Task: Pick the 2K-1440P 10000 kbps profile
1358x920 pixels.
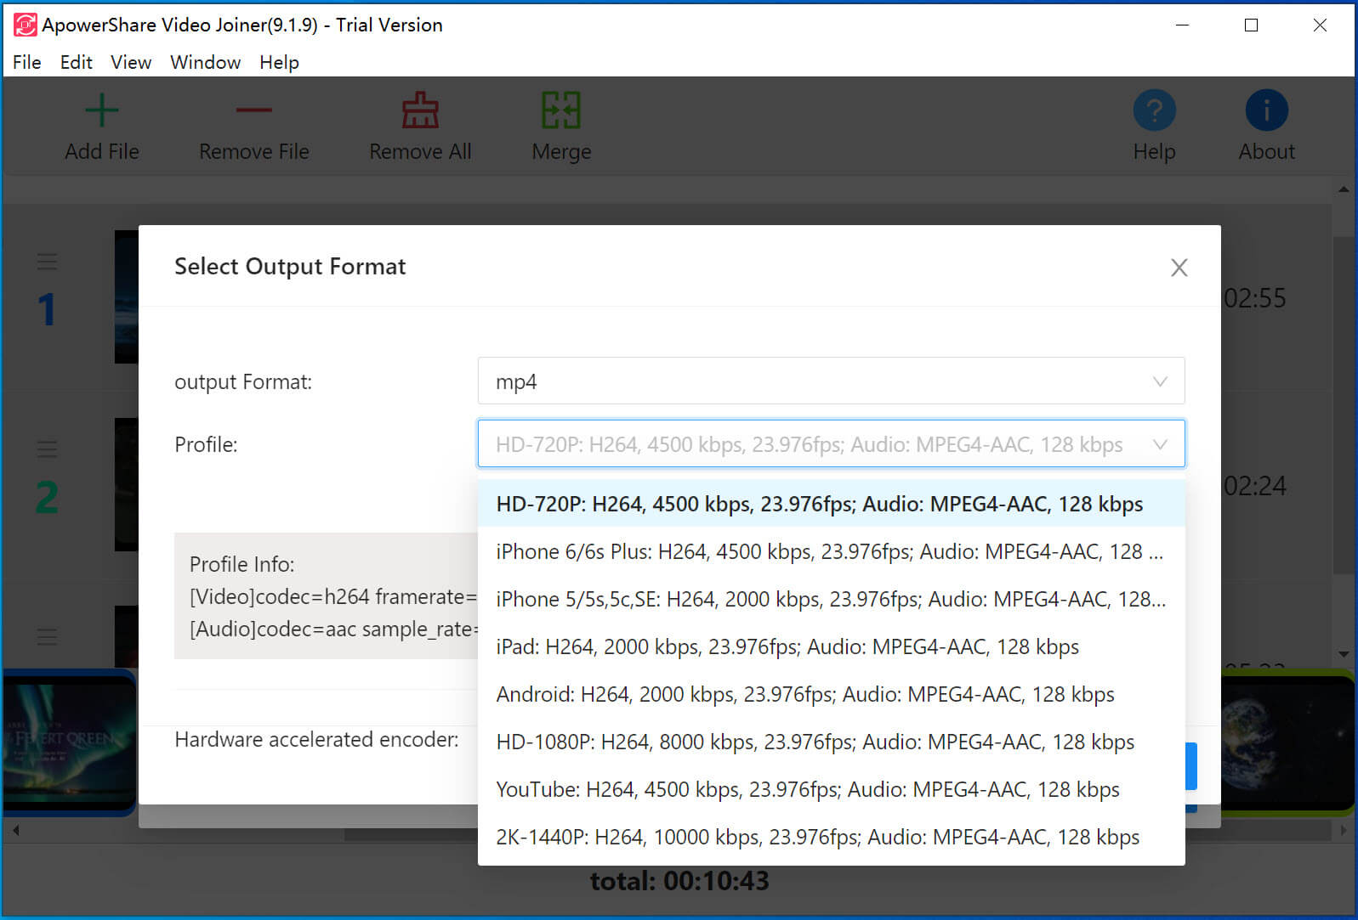Action: (x=817, y=837)
